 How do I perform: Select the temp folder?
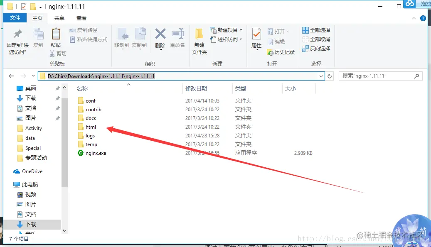(87, 144)
